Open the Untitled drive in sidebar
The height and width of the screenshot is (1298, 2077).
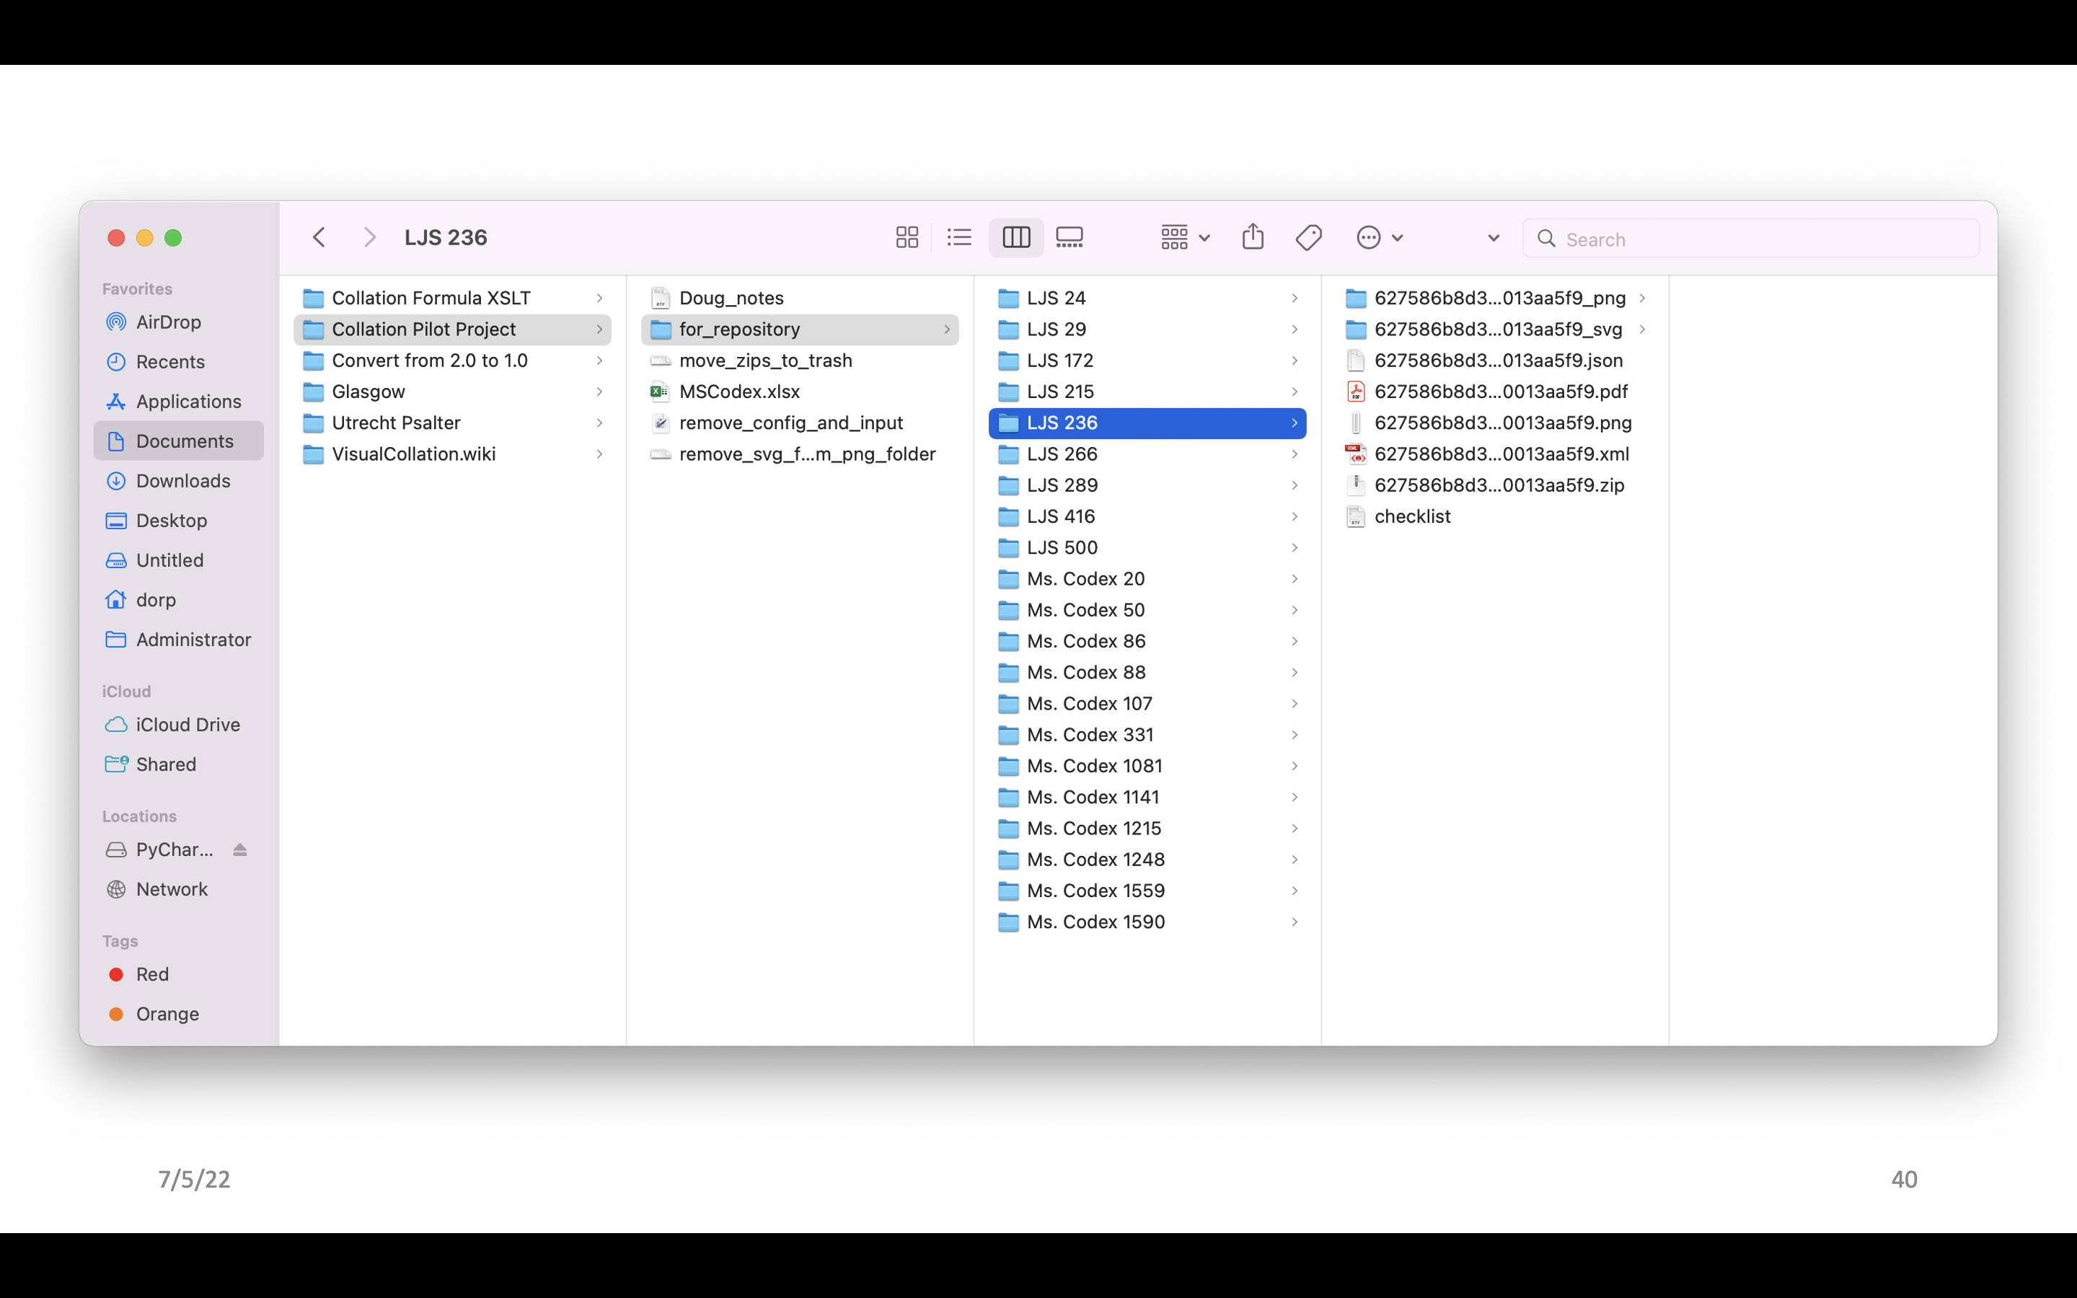179,560
